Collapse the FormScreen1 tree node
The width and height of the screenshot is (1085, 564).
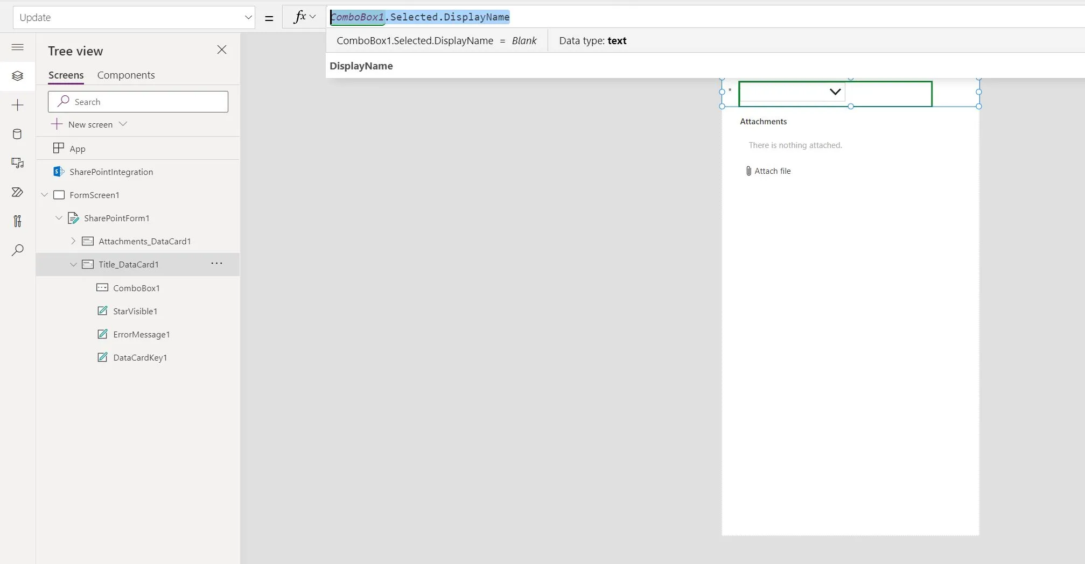(x=45, y=195)
